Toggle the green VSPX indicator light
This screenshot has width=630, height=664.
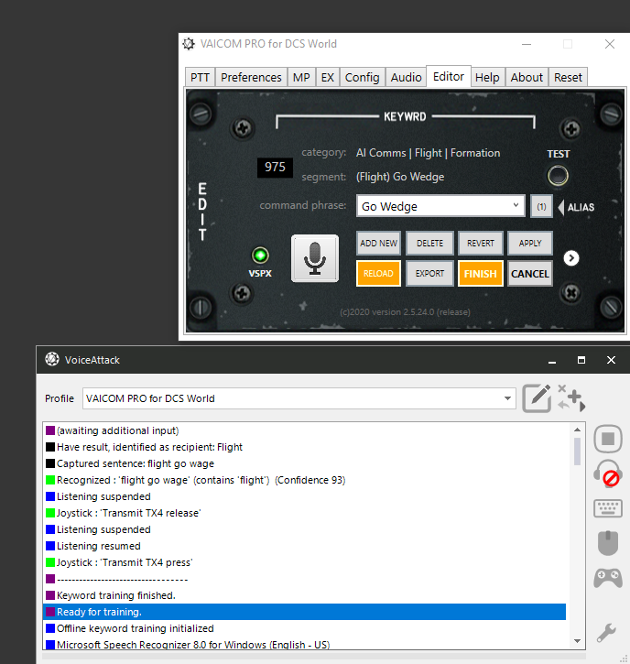[260, 256]
